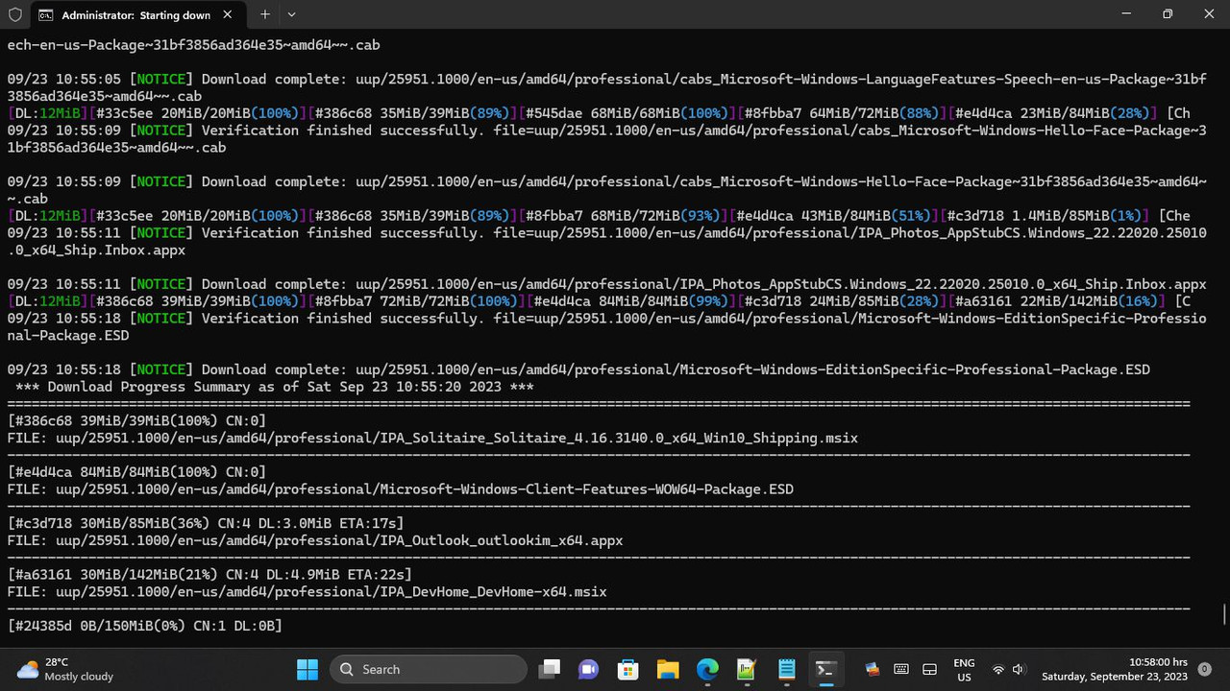Click the 10:55:05 Download complete notice line

pos(607,87)
